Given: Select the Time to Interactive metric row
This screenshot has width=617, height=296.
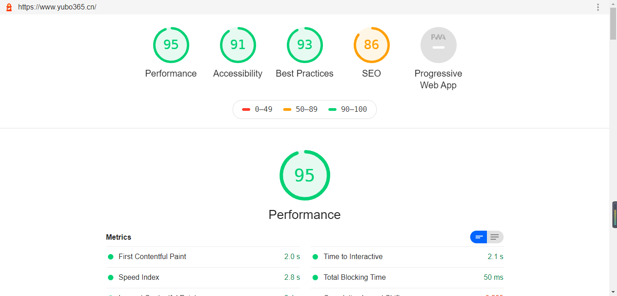Looking at the screenshot, I should 407,257.
